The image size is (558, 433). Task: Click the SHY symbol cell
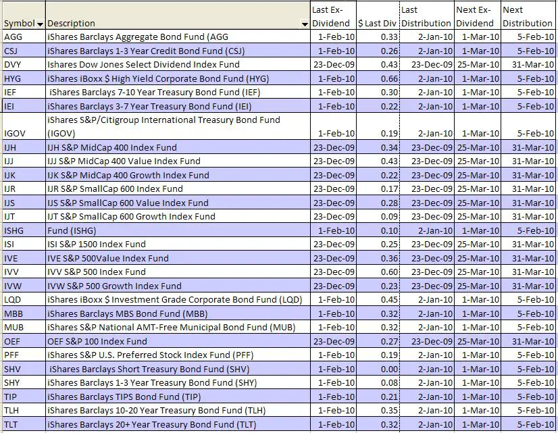[24, 383]
